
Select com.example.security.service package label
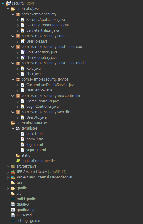tap(45, 79)
